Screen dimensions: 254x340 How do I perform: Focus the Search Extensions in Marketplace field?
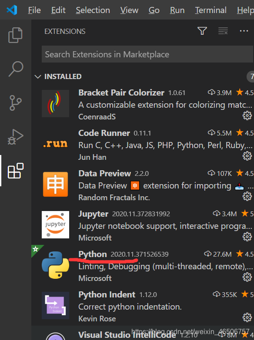(x=147, y=54)
